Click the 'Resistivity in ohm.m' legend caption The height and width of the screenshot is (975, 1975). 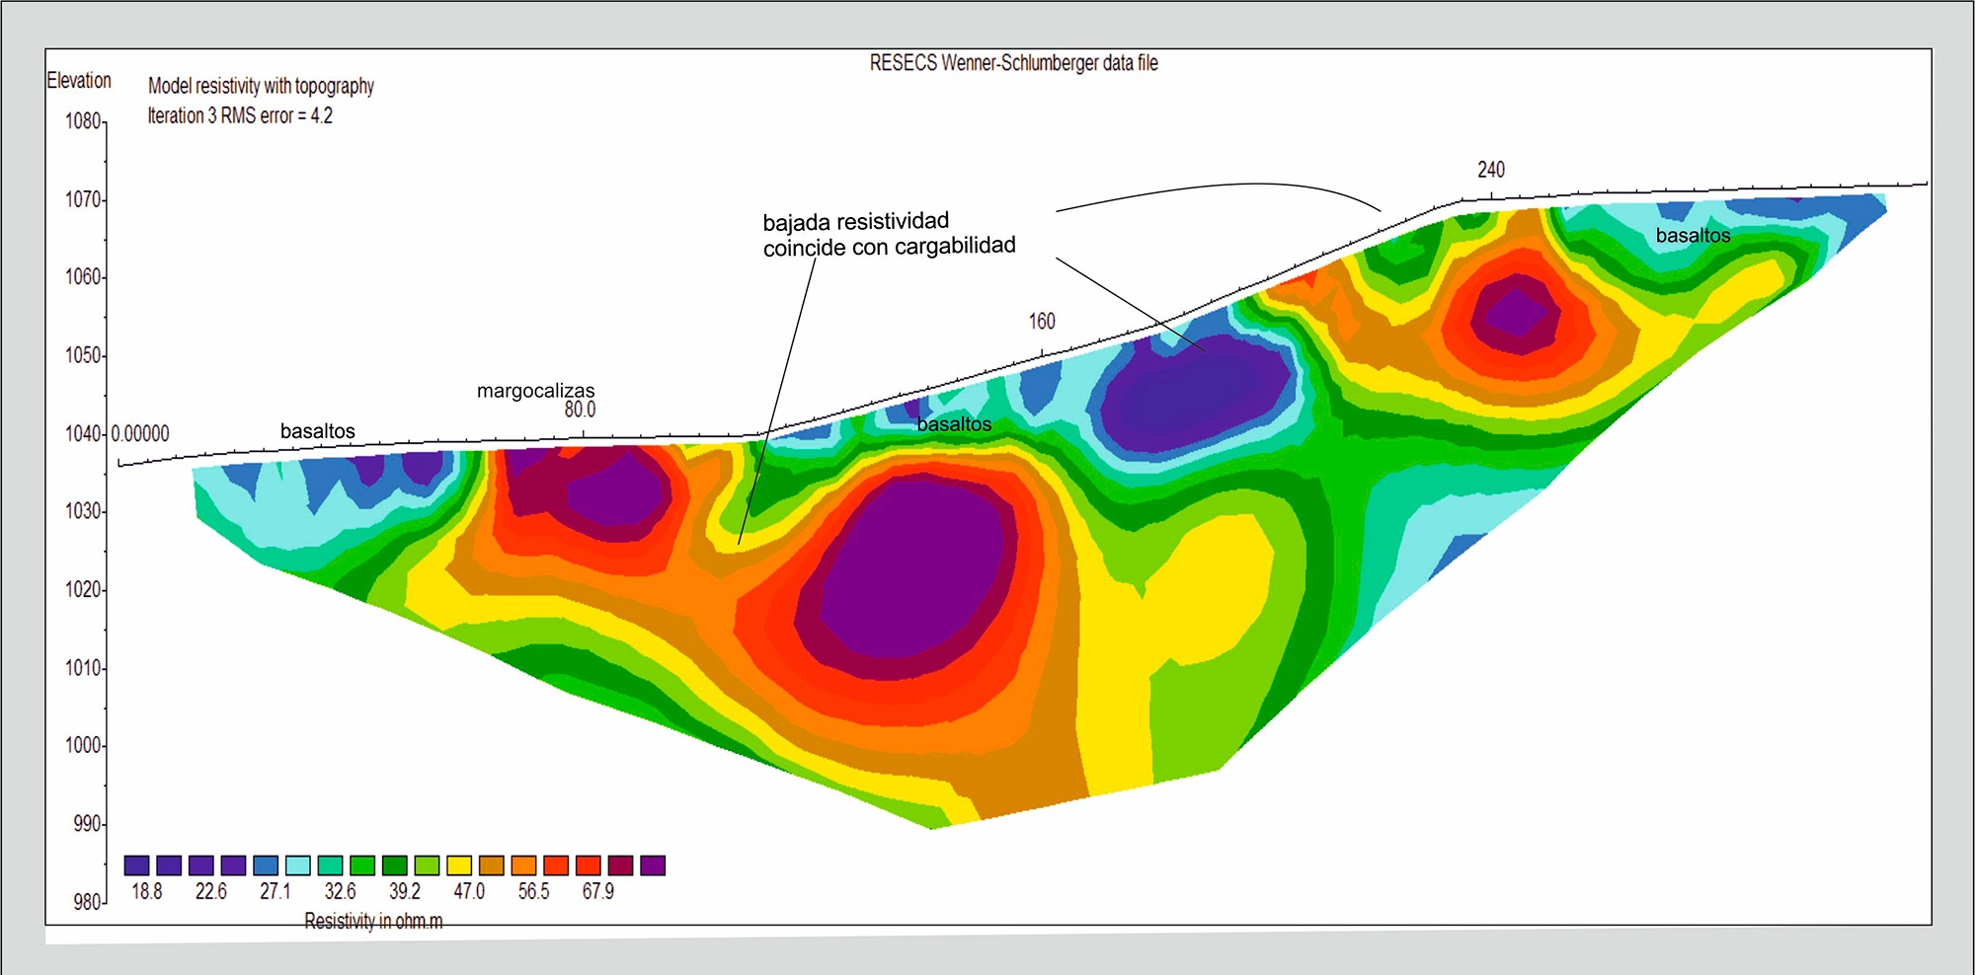click(373, 921)
